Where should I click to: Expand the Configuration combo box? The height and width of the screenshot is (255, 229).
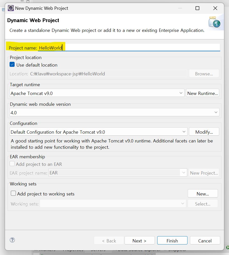pos(98,132)
